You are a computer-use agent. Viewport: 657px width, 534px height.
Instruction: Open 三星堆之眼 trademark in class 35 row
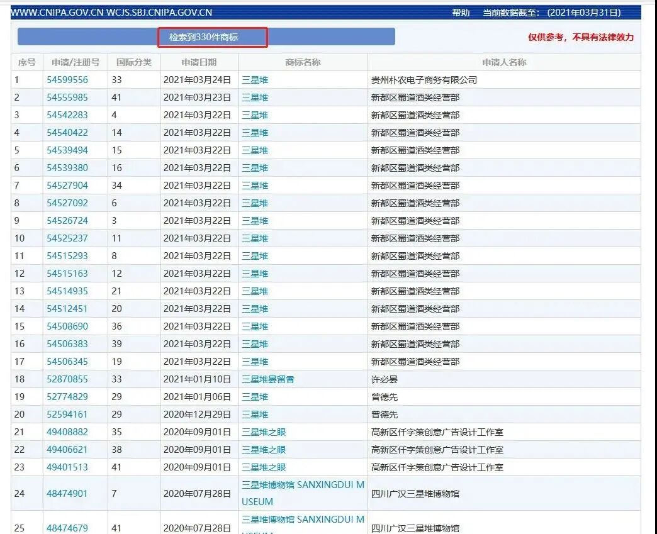[264, 431]
